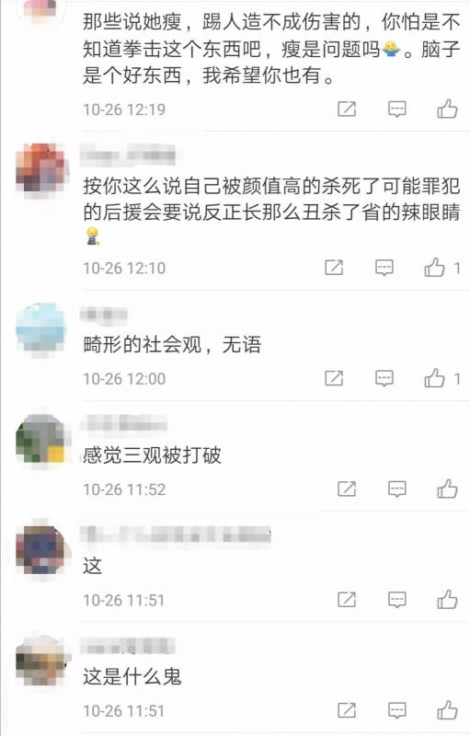Reply to the 10-26 12:10 comment
The width and height of the screenshot is (470, 736).
[384, 268]
